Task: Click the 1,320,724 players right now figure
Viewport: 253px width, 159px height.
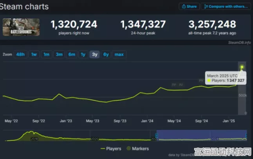Action: coord(74,24)
